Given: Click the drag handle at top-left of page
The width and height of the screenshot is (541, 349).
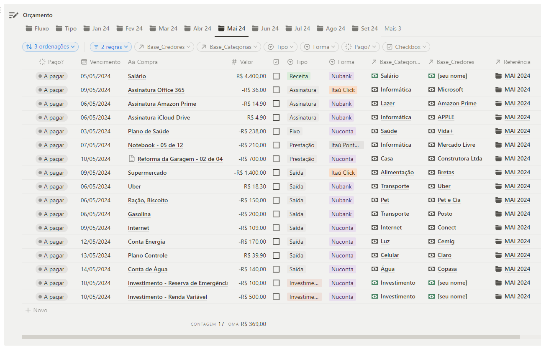Looking at the screenshot, I should tap(1, 10).
